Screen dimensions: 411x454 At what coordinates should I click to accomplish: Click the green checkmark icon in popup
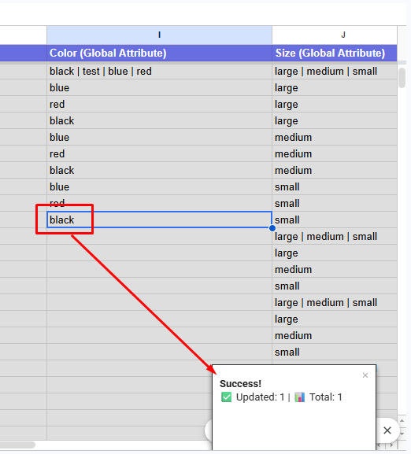pyautogui.click(x=226, y=397)
